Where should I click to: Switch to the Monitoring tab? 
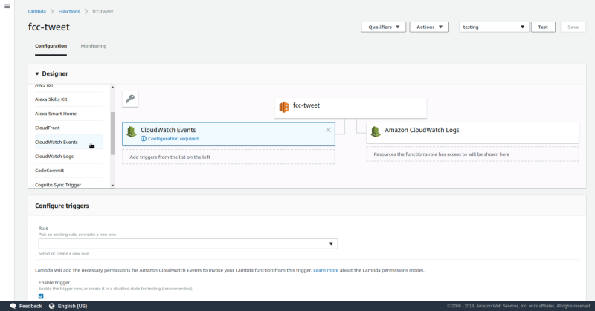(94, 46)
